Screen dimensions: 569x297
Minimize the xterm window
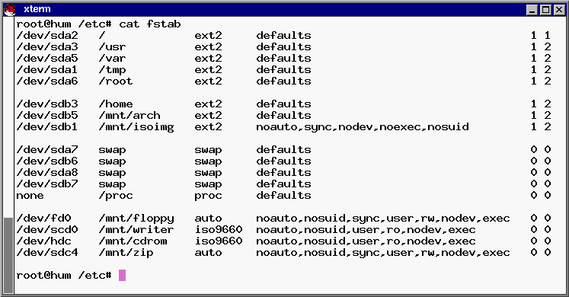tap(532, 10)
